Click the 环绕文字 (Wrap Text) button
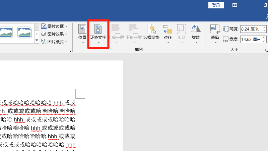Screen dimensions: 268x151 (x=98, y=34)
